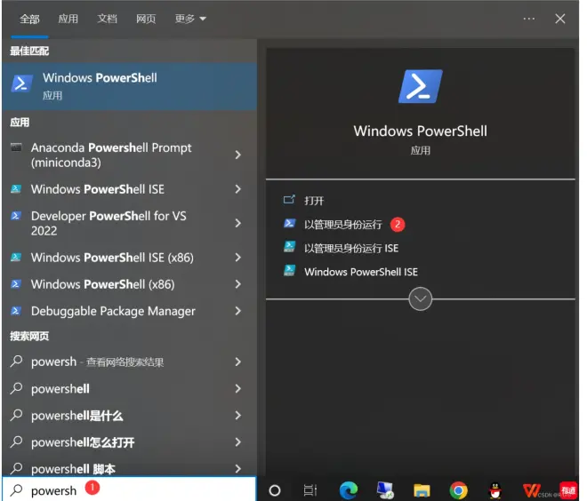This screenshot has width=587, height=501.
Task: Expand Windows PowerShell ISE (x86) chevron
Action: click(x=237, y=258)
